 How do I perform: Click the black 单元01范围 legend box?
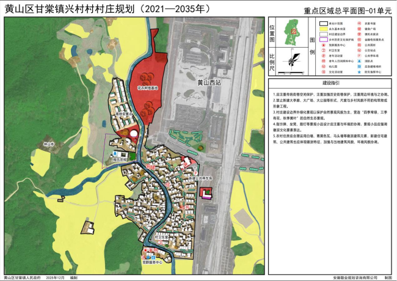pyautogui.click(x=323, y=23)
